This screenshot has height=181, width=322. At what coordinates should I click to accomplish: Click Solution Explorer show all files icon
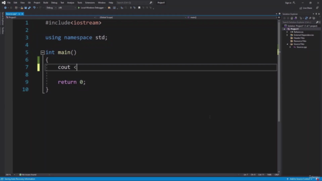point(314,18)
